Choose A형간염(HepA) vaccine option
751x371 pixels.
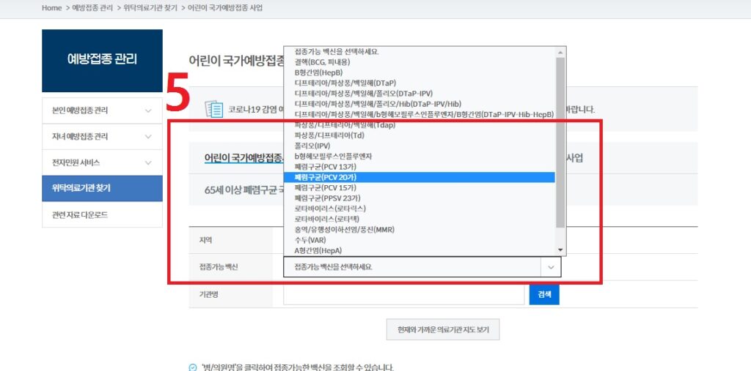(x=419, y=250)
